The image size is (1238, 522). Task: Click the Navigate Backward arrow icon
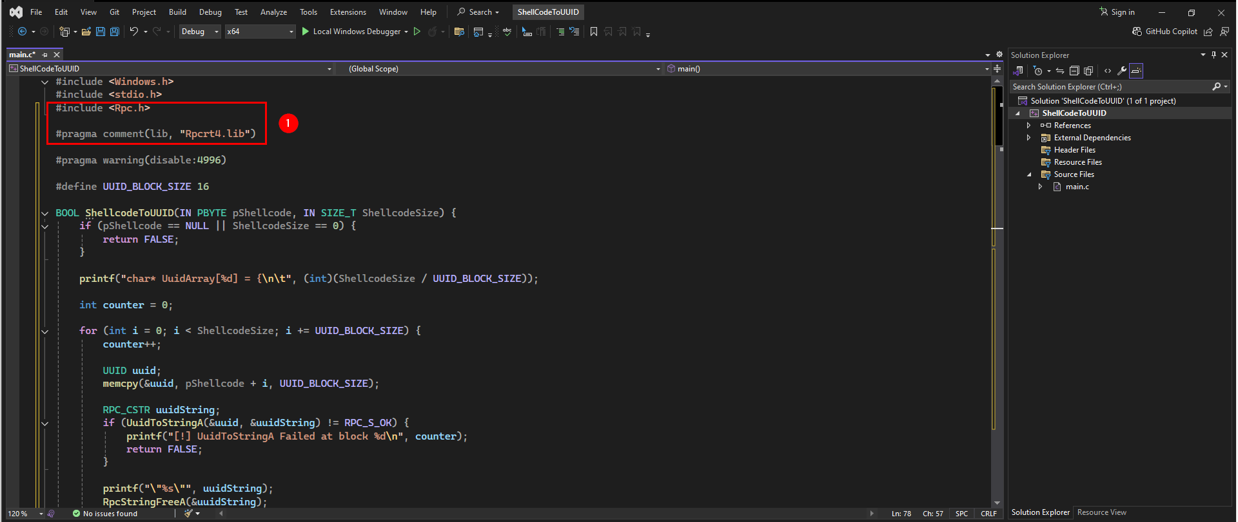click(x=22, y=32)
